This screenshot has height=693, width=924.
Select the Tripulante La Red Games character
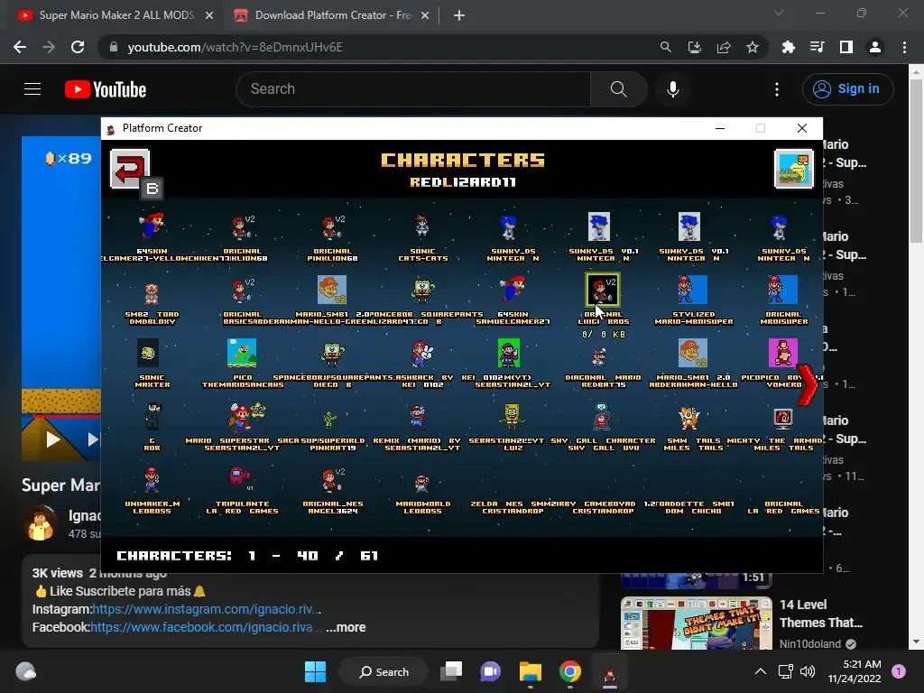pyautogui.click(x=240, y=478)
